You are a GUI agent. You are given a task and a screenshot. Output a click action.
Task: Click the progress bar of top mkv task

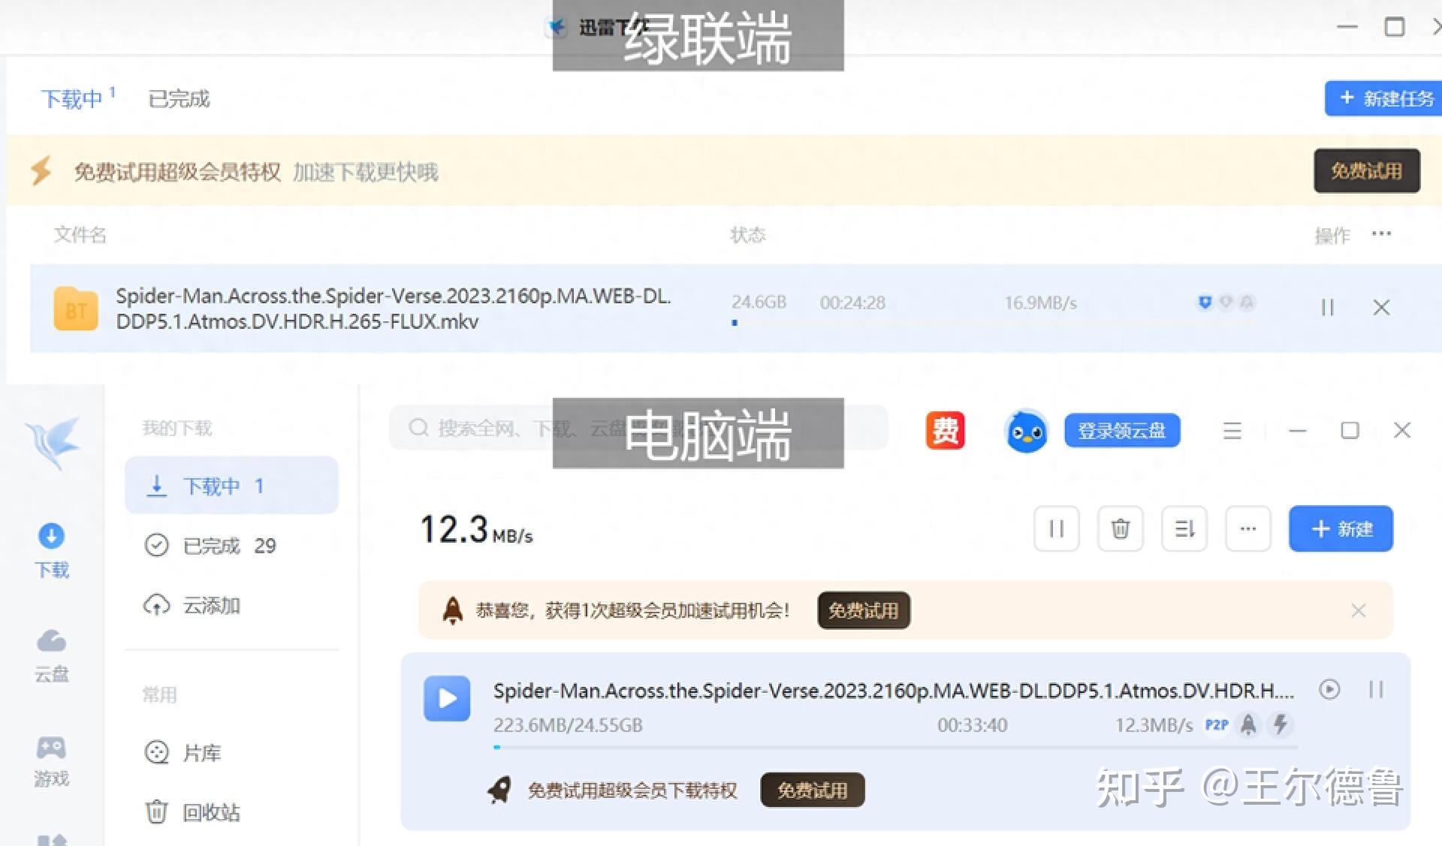point(993,323)
